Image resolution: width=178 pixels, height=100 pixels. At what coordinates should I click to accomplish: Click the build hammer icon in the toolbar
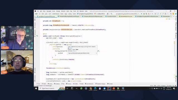[111, 14]
